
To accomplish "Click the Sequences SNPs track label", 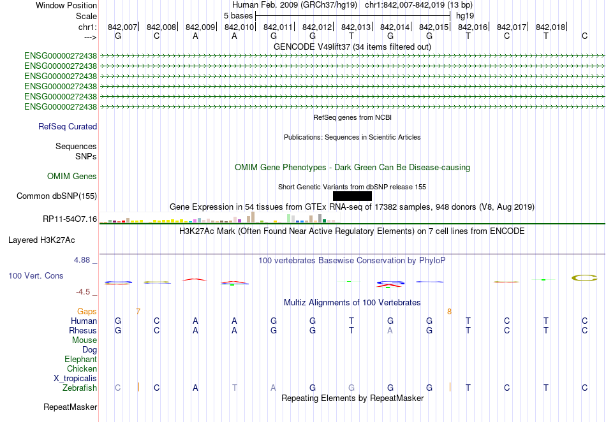I will (x=76, y=151).
